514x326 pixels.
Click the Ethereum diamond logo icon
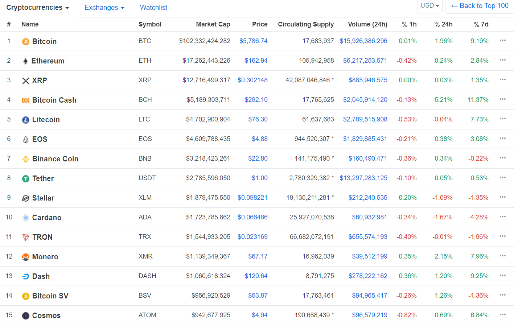pyautogui.click(x=25, y=61)
